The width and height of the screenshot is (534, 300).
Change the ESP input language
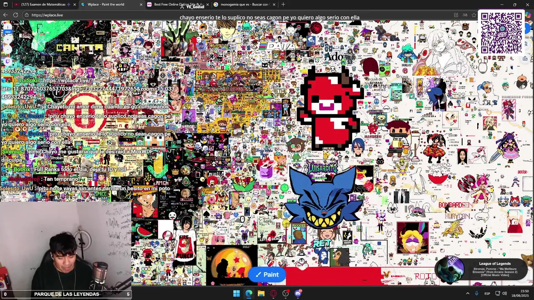click(487, 294)
